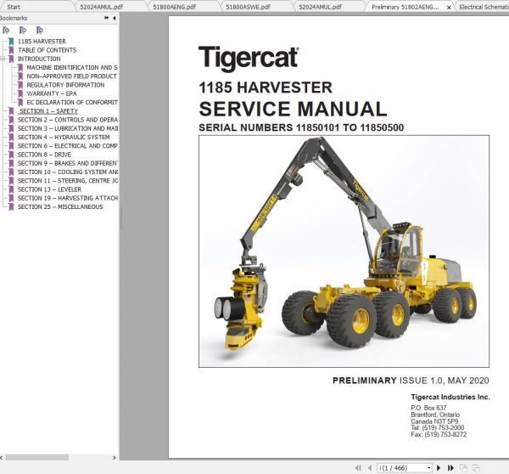Collapse the INTRODUCTION bookmark node
Screen dimensions: 509x474
(x=3, y=59)
